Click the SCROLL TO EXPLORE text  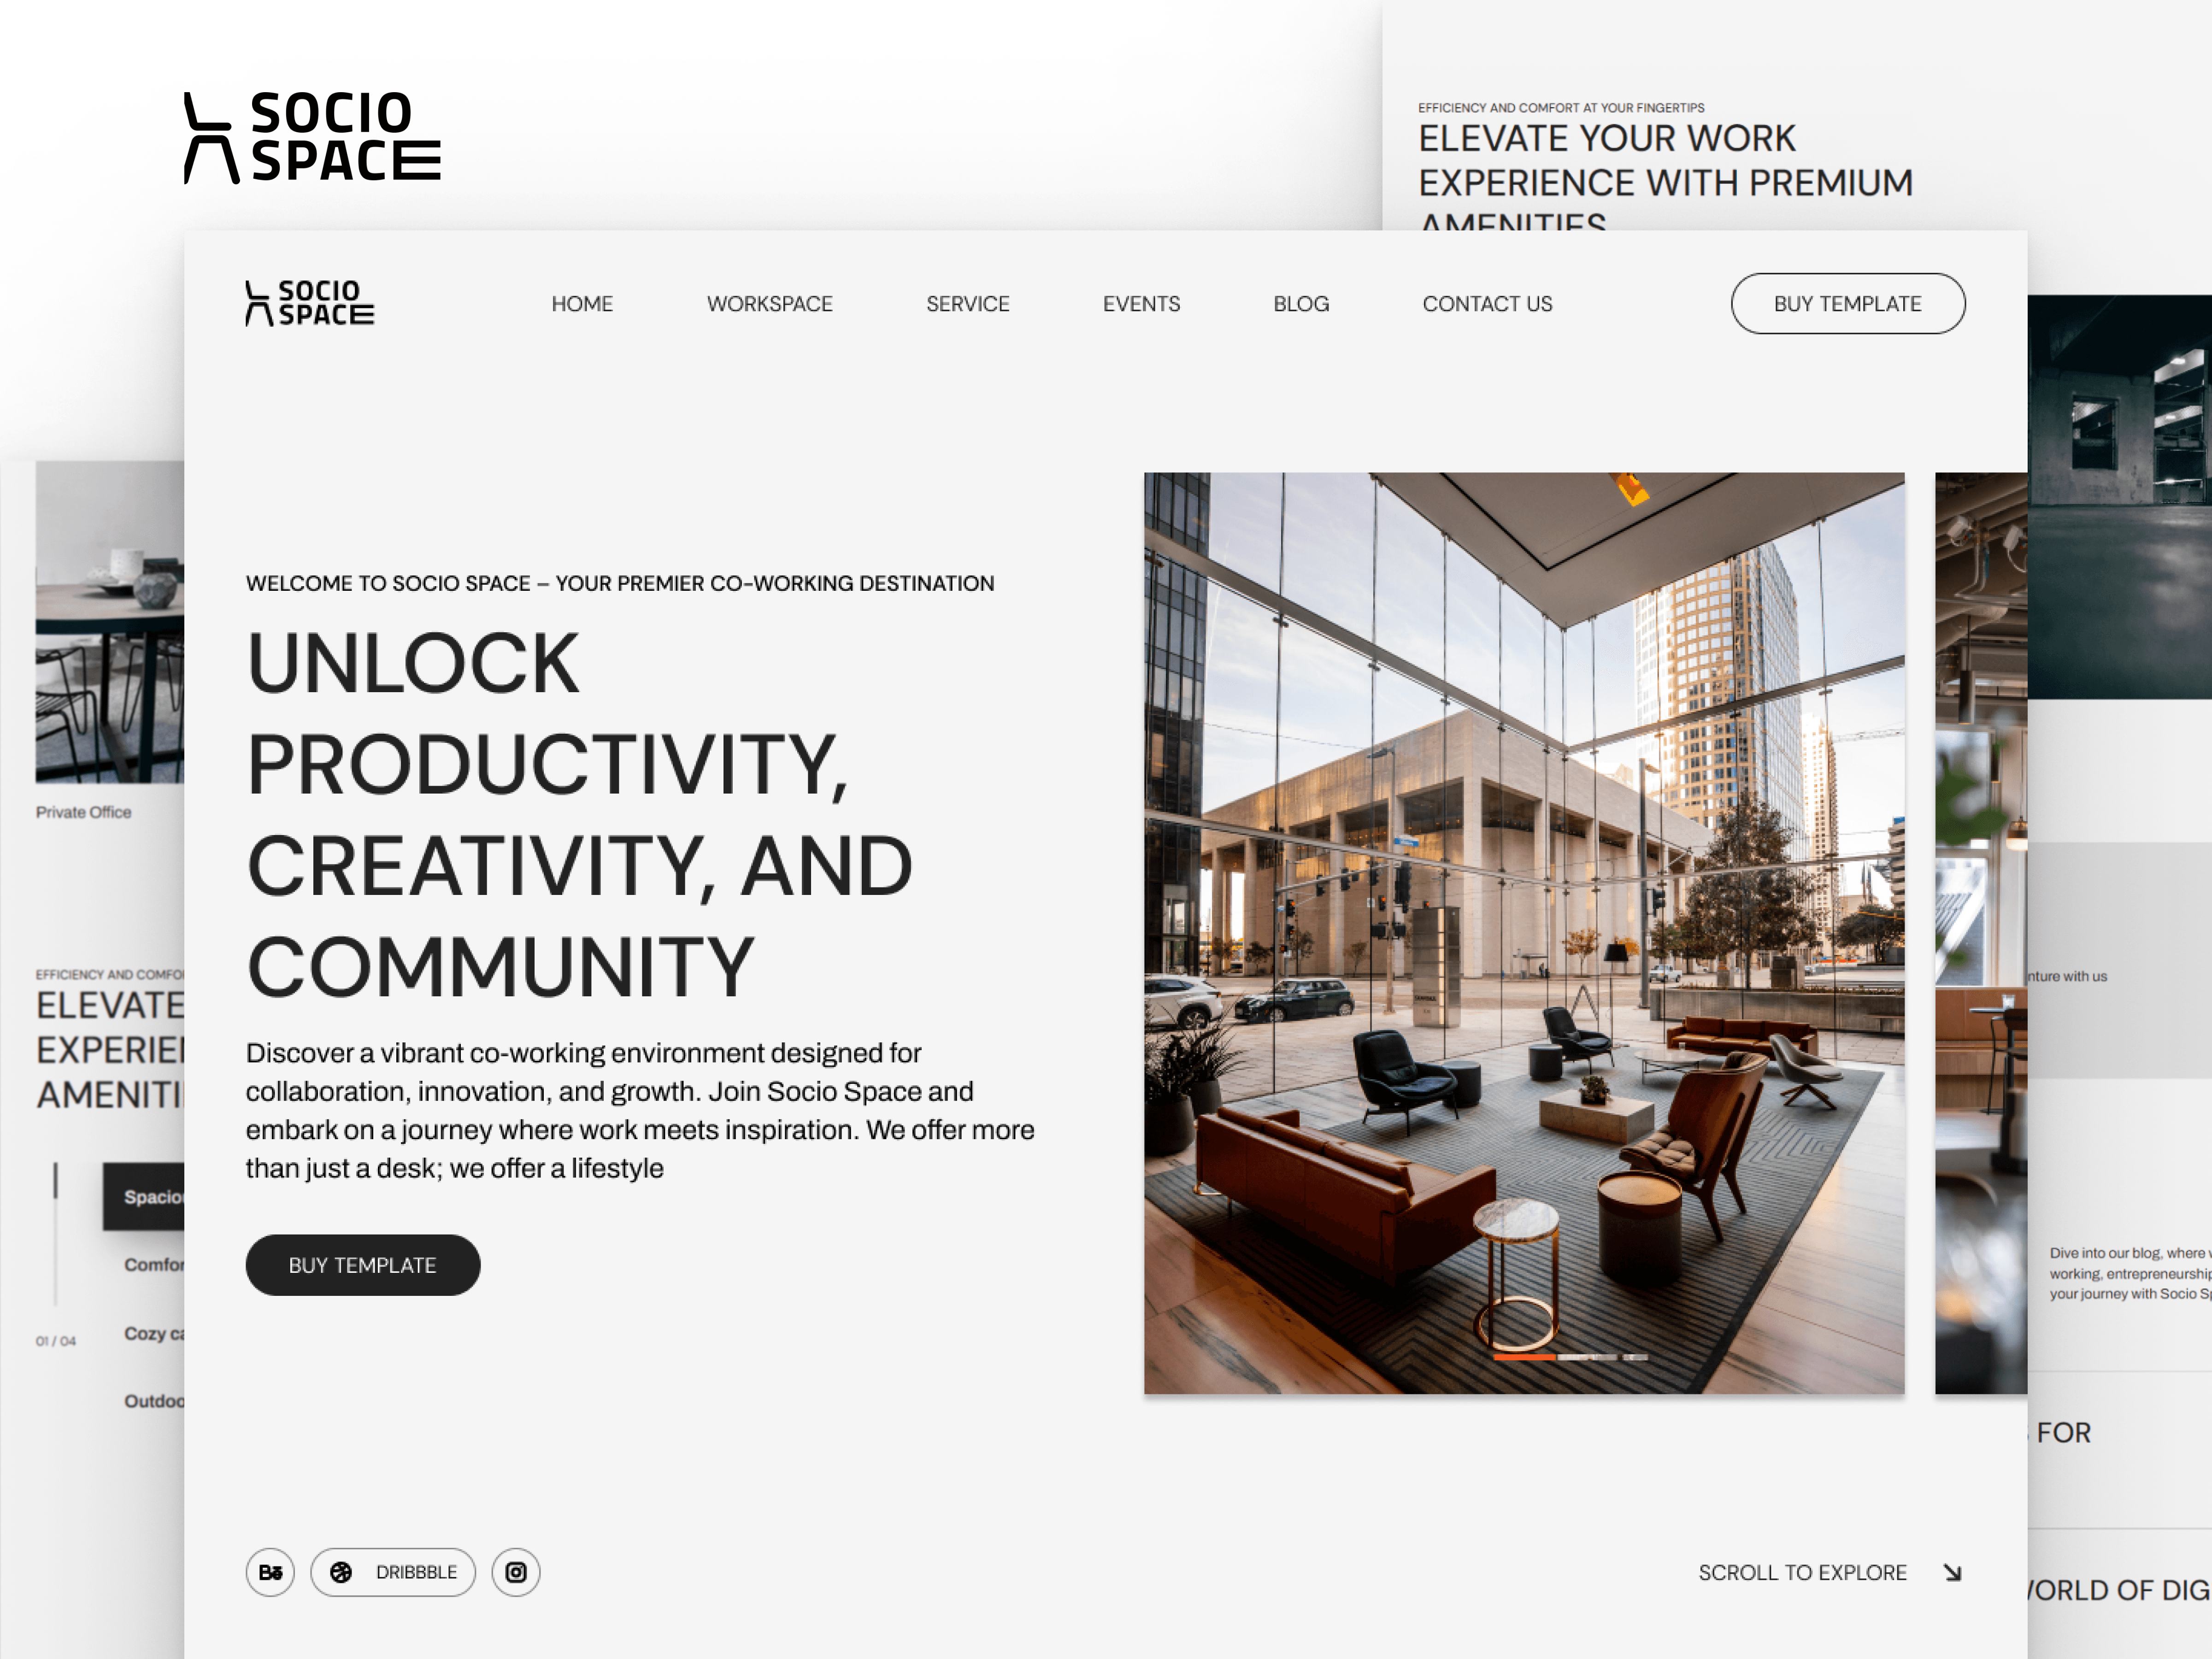click(x=1803, y=1572)
